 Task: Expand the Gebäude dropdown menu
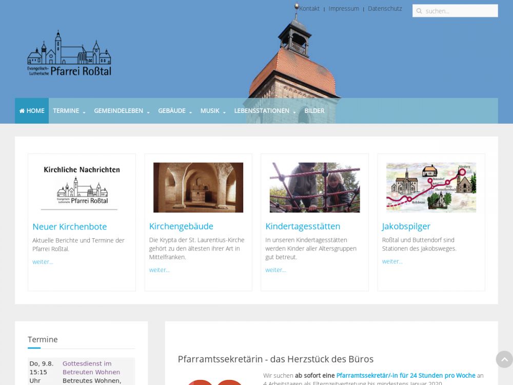pyautogui.click(x=175, y=111)
